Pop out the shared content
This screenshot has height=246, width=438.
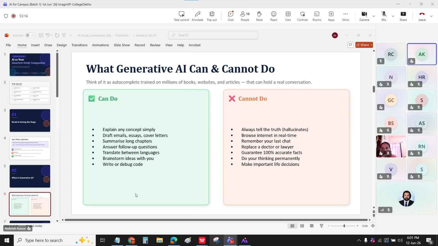coord(212,16)
